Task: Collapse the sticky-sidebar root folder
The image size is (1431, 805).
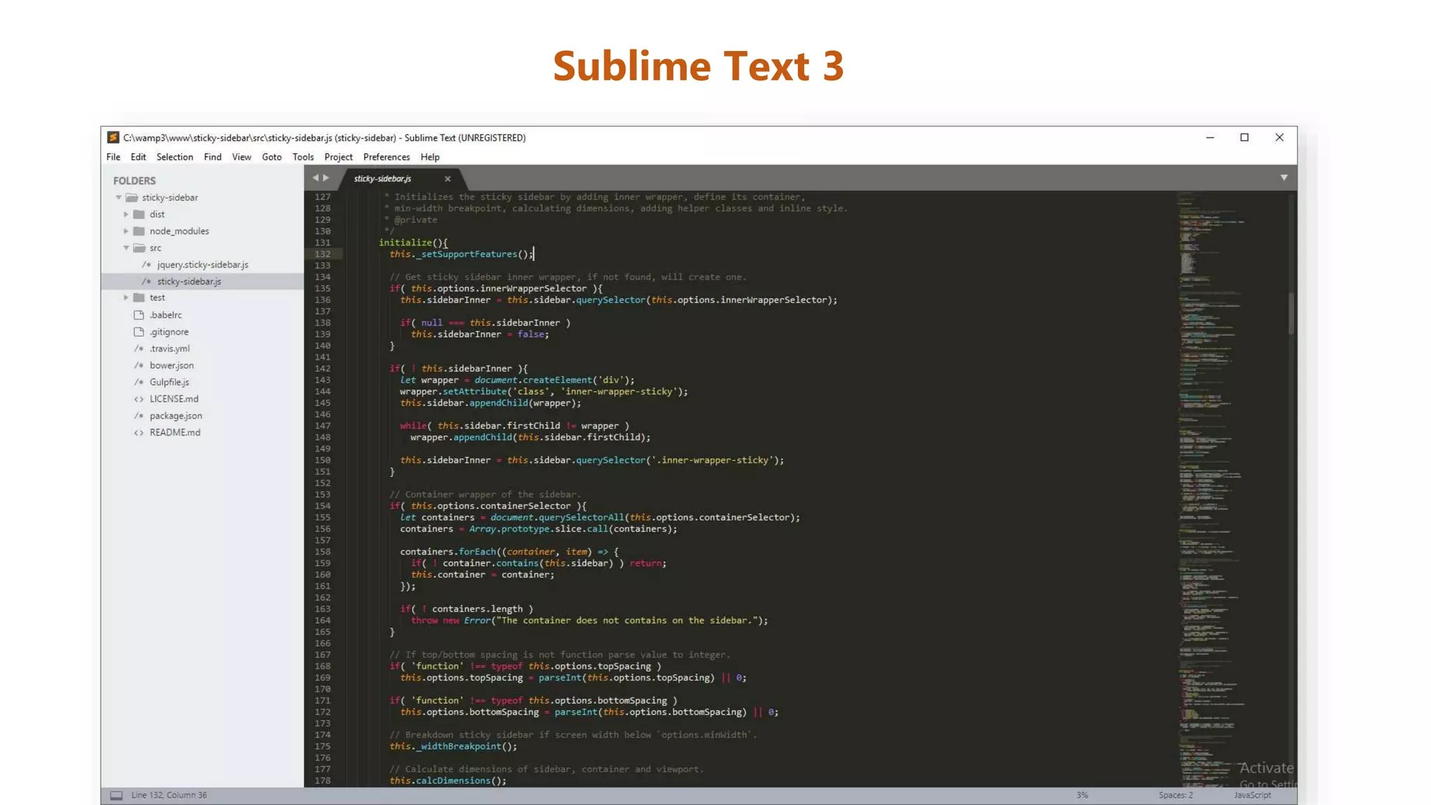Action: point(119,198)
